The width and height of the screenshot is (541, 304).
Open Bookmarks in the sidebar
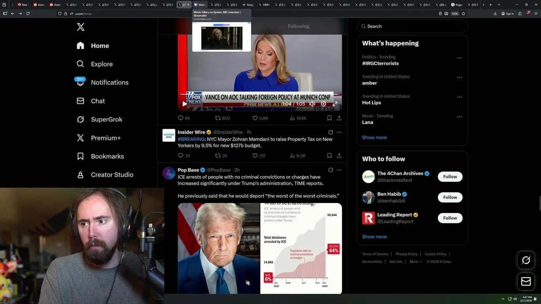[x=100, y=156]
